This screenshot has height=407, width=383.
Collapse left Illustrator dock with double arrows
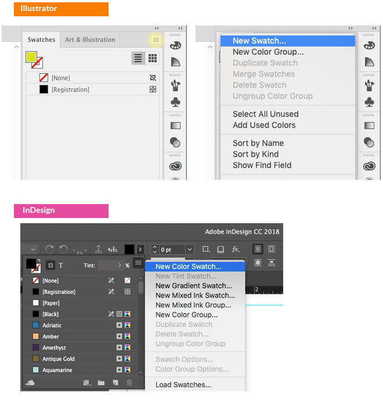pyautogui.click(x=180, y=28)
